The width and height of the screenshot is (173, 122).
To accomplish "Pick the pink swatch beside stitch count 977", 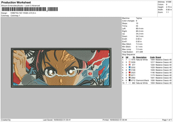I will 129,65.
